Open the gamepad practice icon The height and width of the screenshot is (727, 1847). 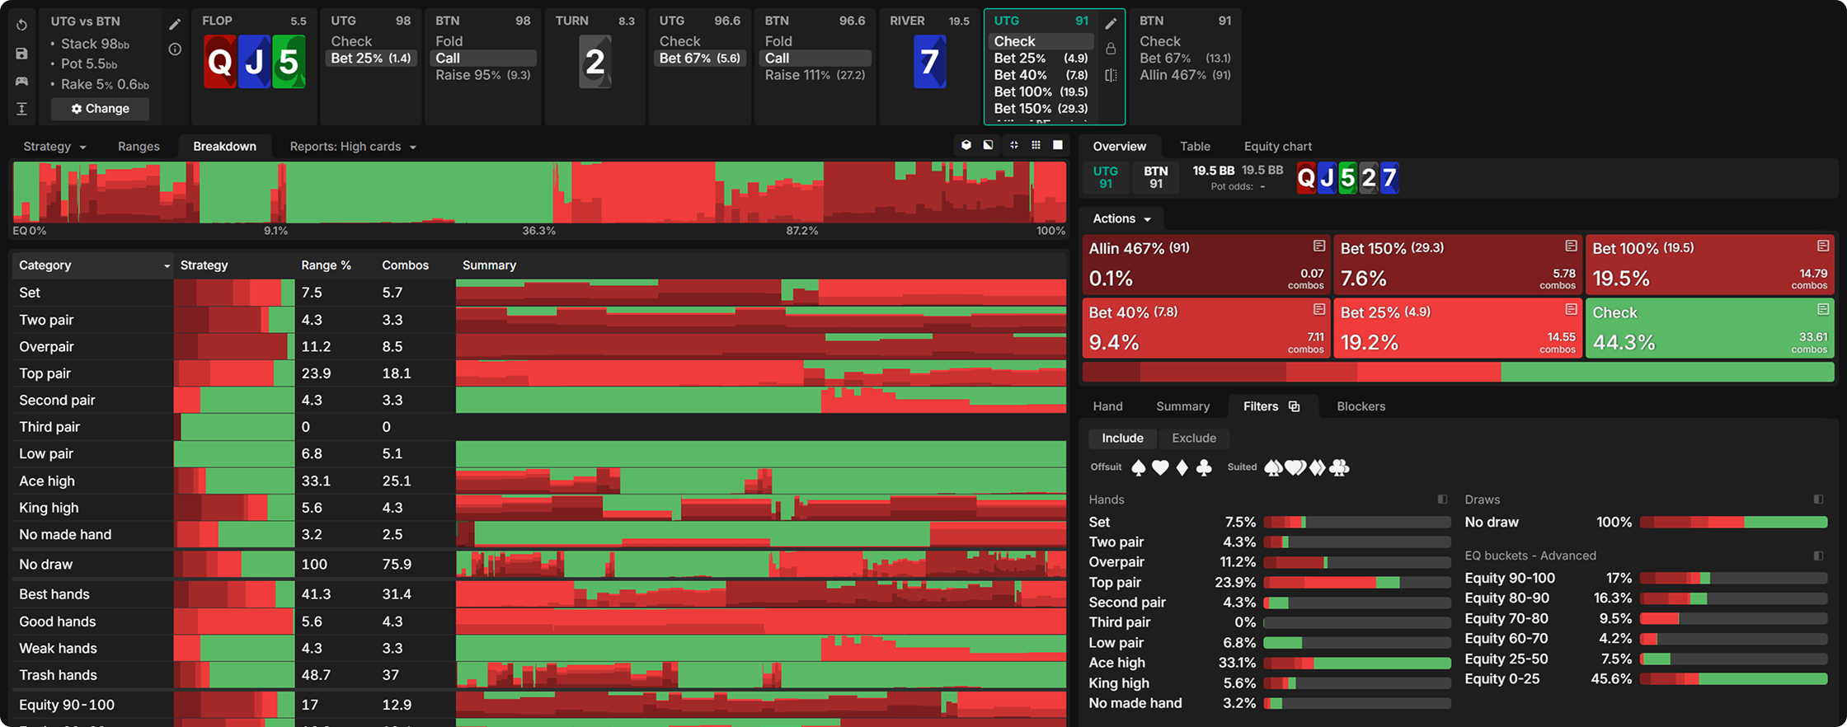click(22, 81)
